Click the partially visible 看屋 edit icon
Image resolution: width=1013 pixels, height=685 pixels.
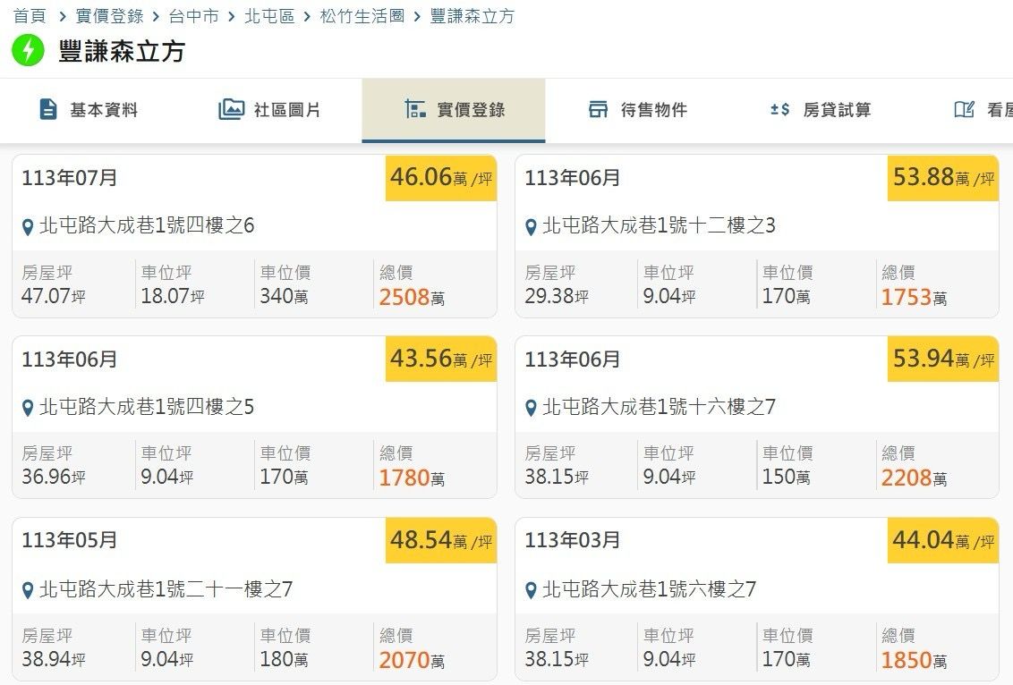click(x=964, y=109)
